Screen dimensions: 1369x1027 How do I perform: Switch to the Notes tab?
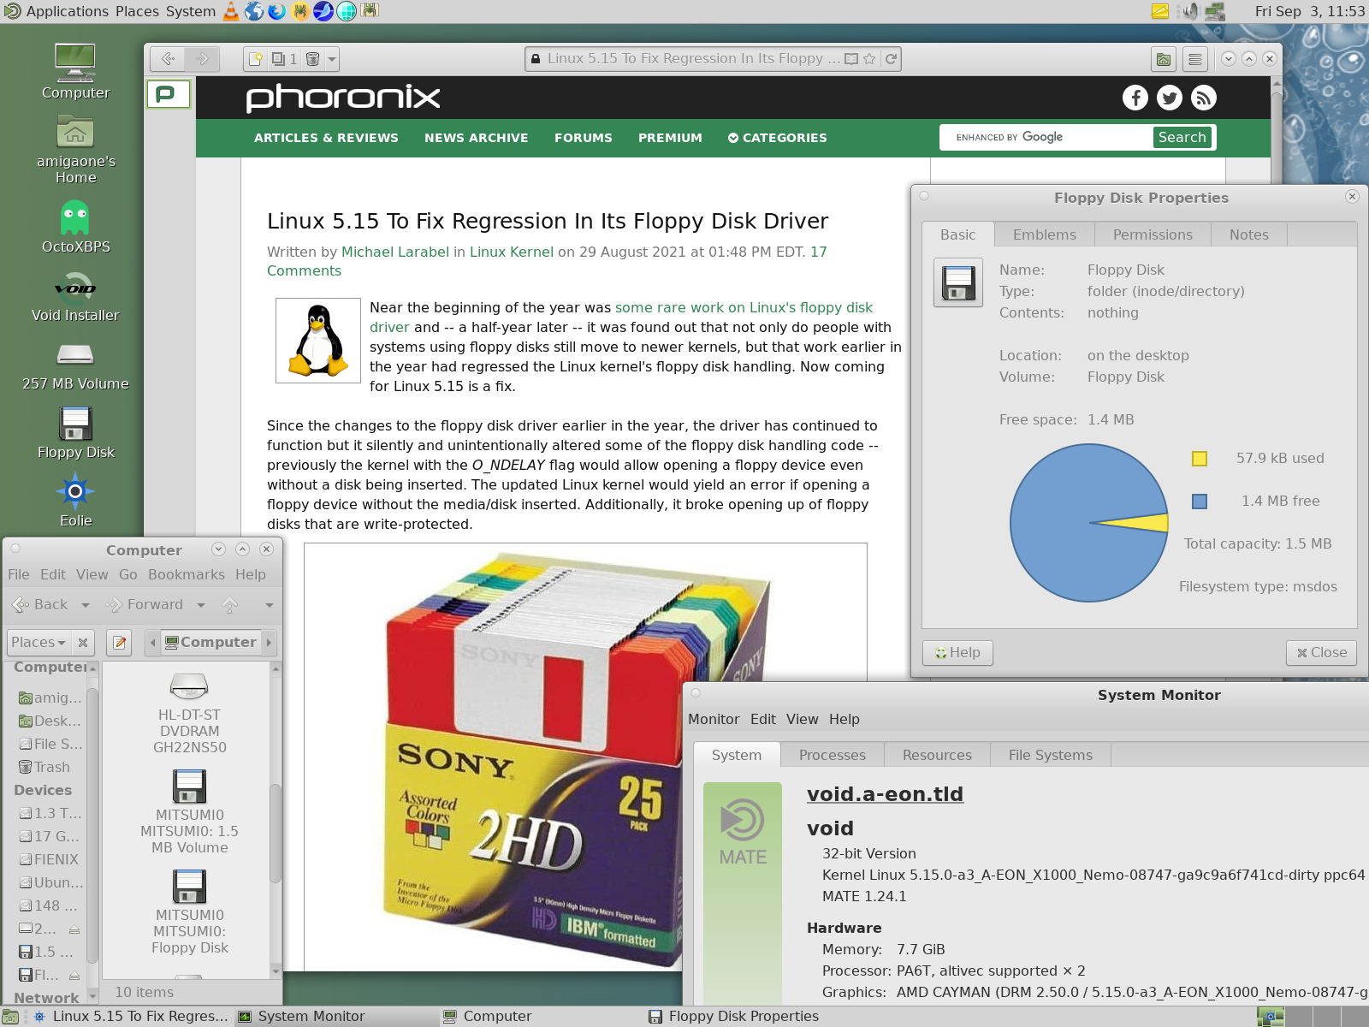(1249, 234)
